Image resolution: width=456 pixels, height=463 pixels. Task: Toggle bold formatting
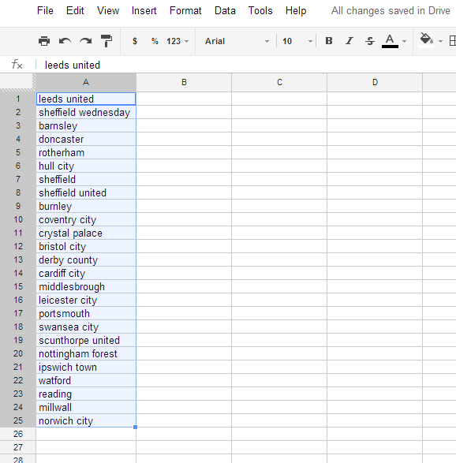[329, 41]
